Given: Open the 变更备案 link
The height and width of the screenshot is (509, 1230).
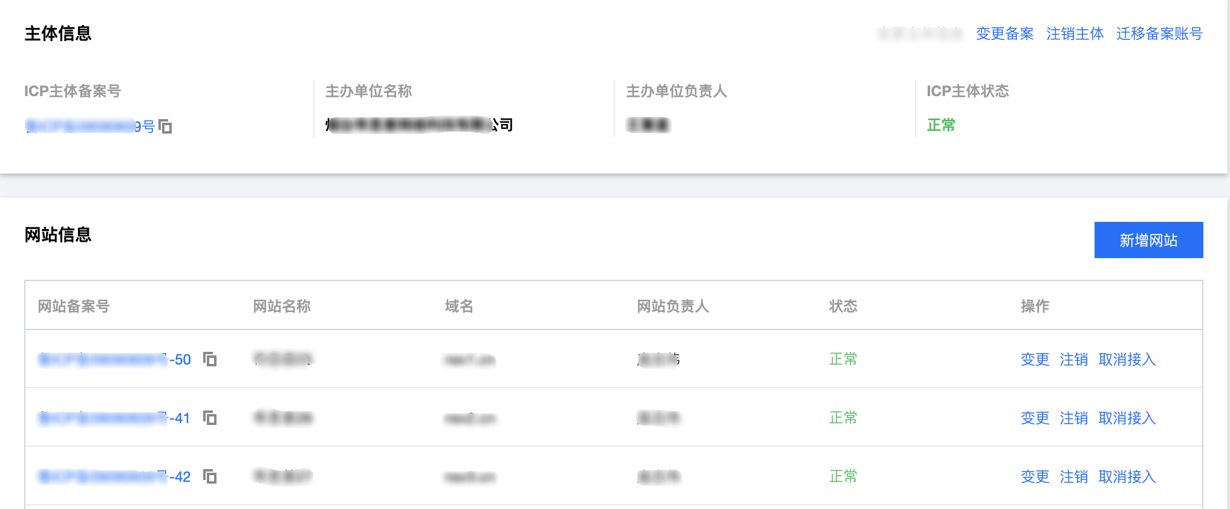Looking at the screenshot, I should [x=1004, y=34].
